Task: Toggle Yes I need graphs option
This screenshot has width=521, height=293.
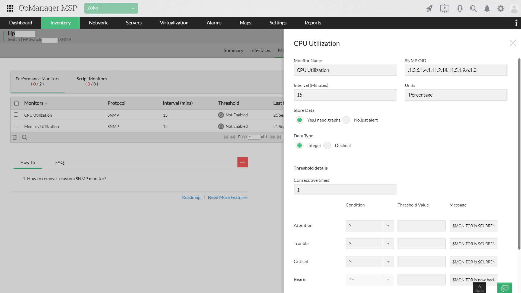Action: point(300,120)
